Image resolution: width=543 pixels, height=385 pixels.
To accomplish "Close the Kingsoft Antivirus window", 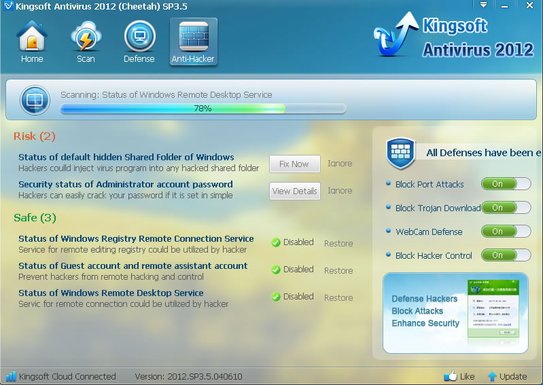I will point(529,5).
